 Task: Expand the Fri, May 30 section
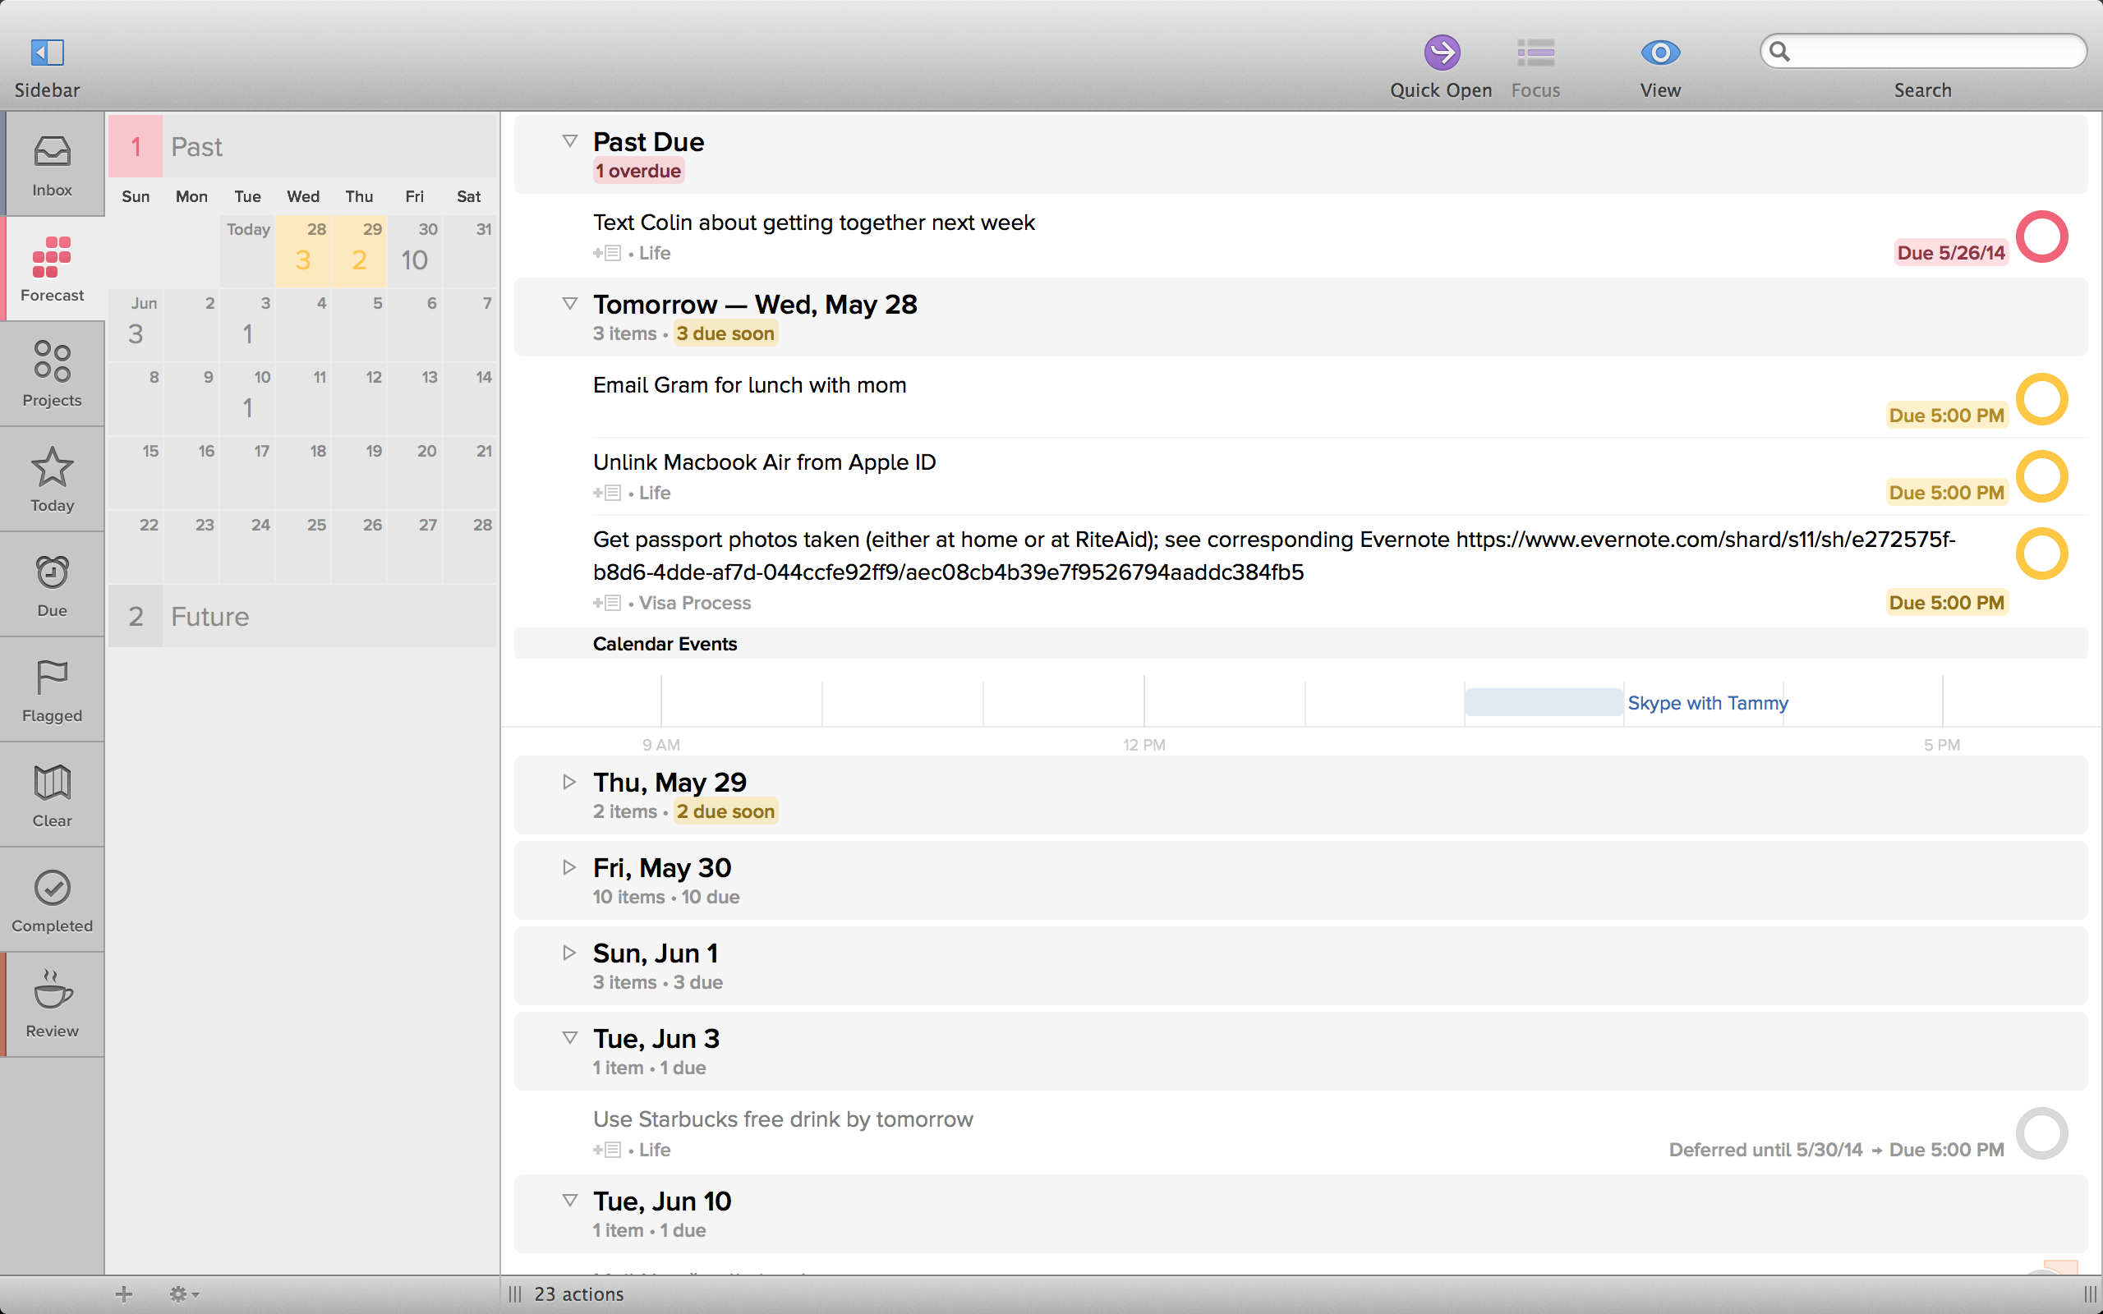[x=569, y=866]
